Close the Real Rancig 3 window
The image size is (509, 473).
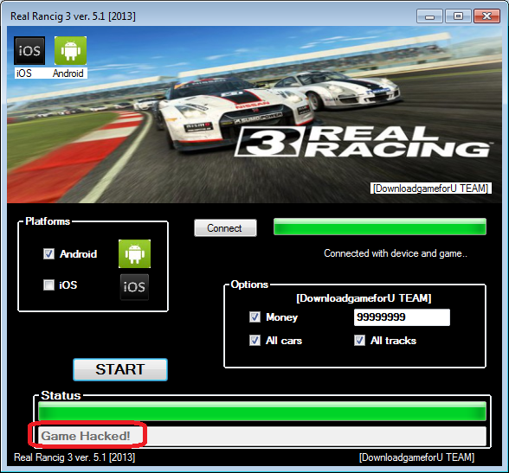coord(486,16)
